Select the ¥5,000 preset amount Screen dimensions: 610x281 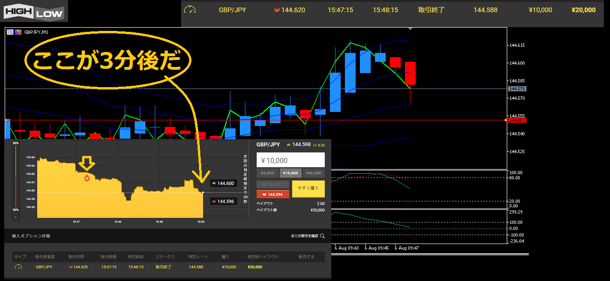(267, 173)
